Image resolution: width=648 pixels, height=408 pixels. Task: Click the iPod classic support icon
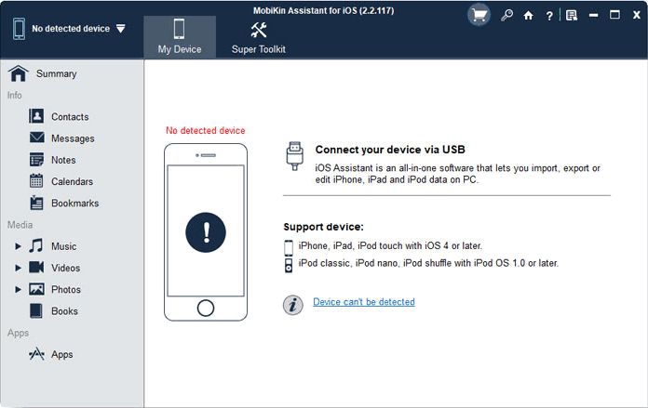[x=289, y=266]
